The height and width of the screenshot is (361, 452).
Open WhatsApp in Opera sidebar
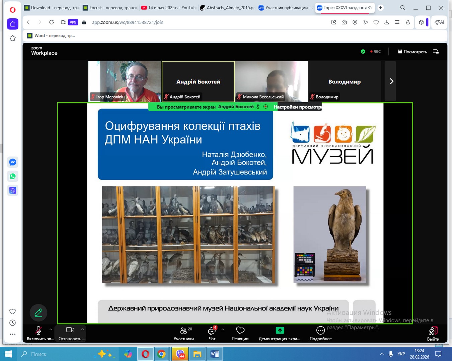click(13, 176)
